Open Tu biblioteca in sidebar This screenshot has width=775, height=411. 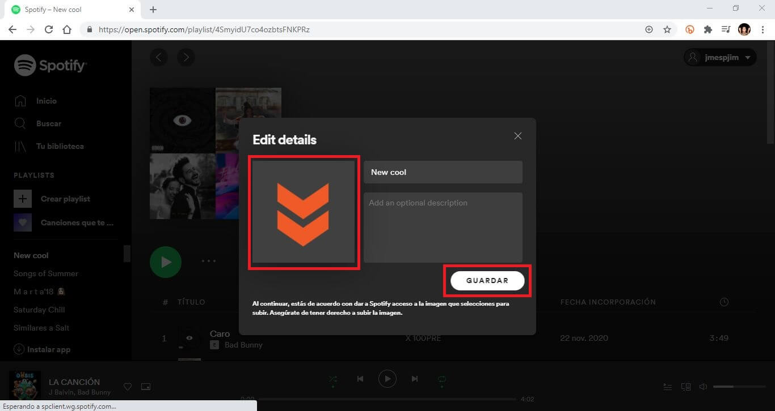click(x=49, y=146)
